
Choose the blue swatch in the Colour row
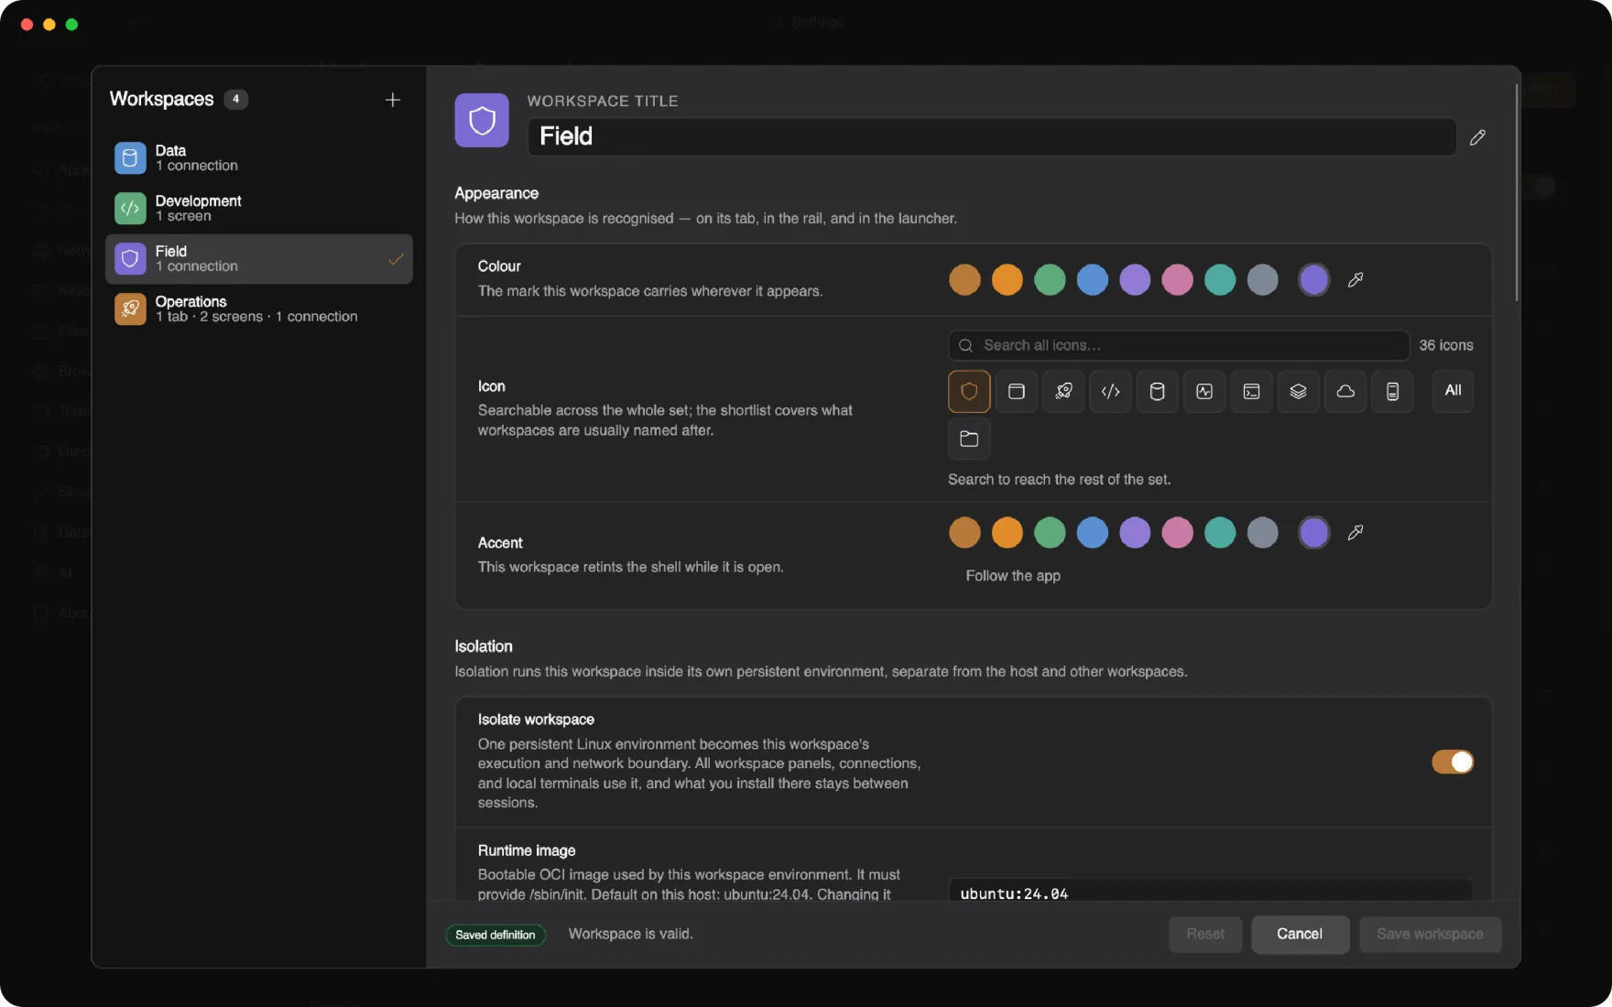point(1093,280)
